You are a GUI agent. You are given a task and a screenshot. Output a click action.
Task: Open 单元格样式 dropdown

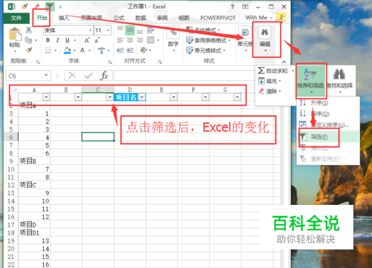tap(205, 50)
